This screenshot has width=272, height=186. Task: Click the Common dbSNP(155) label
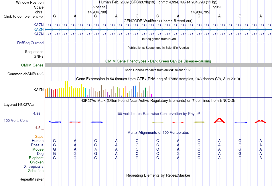pyautogui.click(x=25, y=74)
